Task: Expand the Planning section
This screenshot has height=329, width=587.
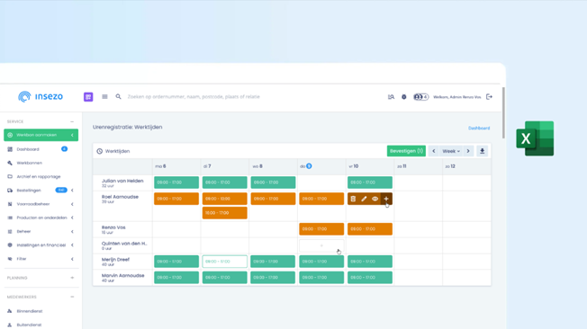Action: click(72, 278)
